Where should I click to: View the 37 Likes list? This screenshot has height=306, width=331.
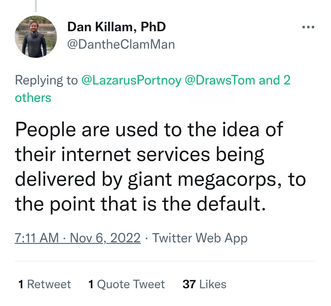pyautogui.click(x=204, y=284)
